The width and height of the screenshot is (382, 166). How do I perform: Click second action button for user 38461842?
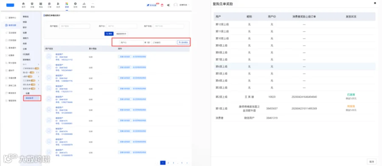click(x=139, y=78)
